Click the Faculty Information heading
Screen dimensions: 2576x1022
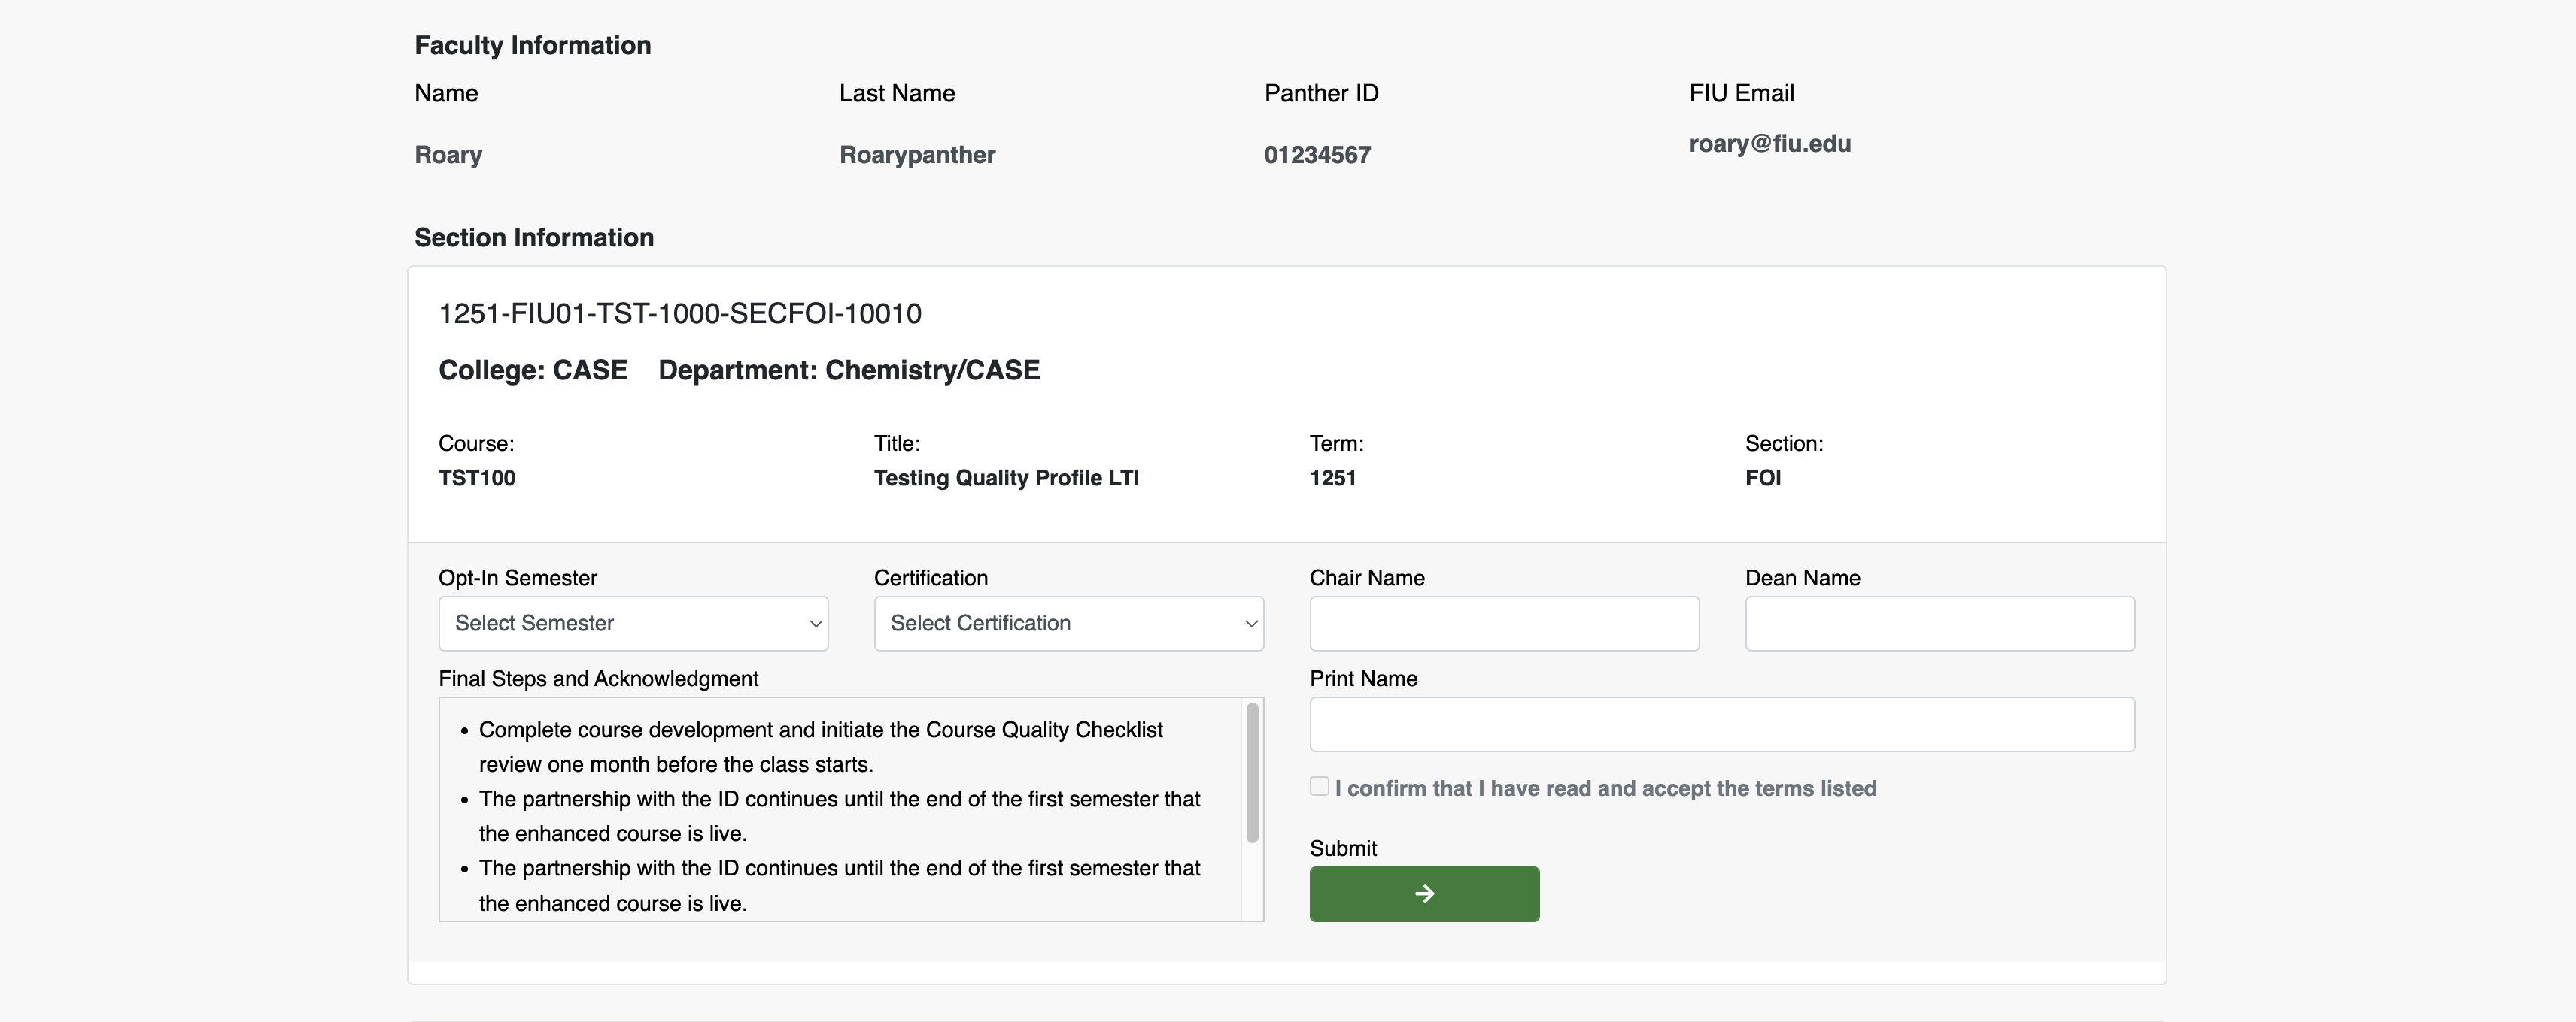tap(533, 46)
